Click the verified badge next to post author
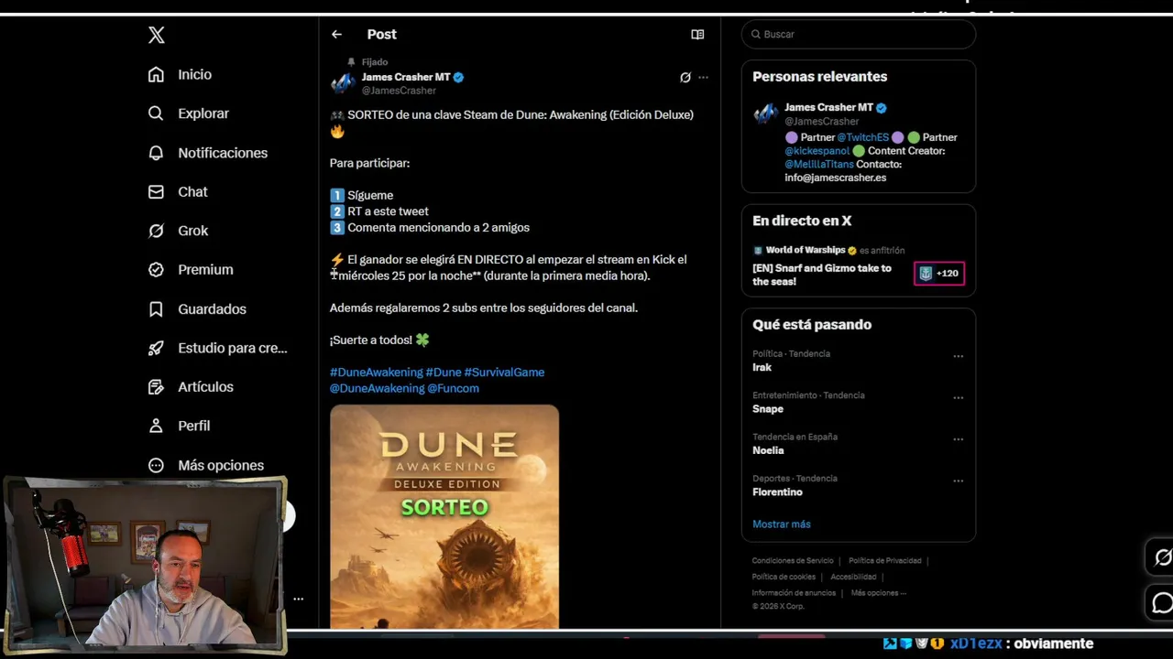This screenshot has height=659, width=1173. click(458, 77)
